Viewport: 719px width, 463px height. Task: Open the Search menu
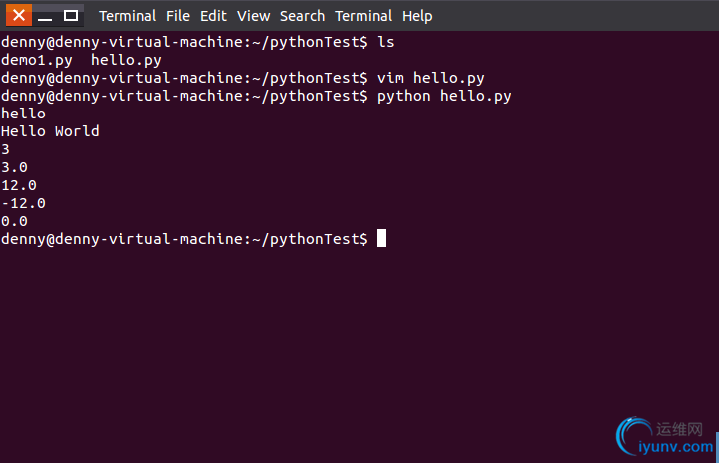click(x=302, y=16)
